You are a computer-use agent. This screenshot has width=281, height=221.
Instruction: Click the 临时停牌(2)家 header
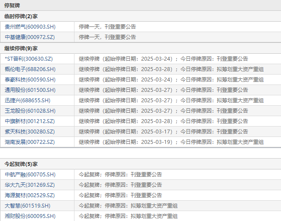[x=21, y=16]
